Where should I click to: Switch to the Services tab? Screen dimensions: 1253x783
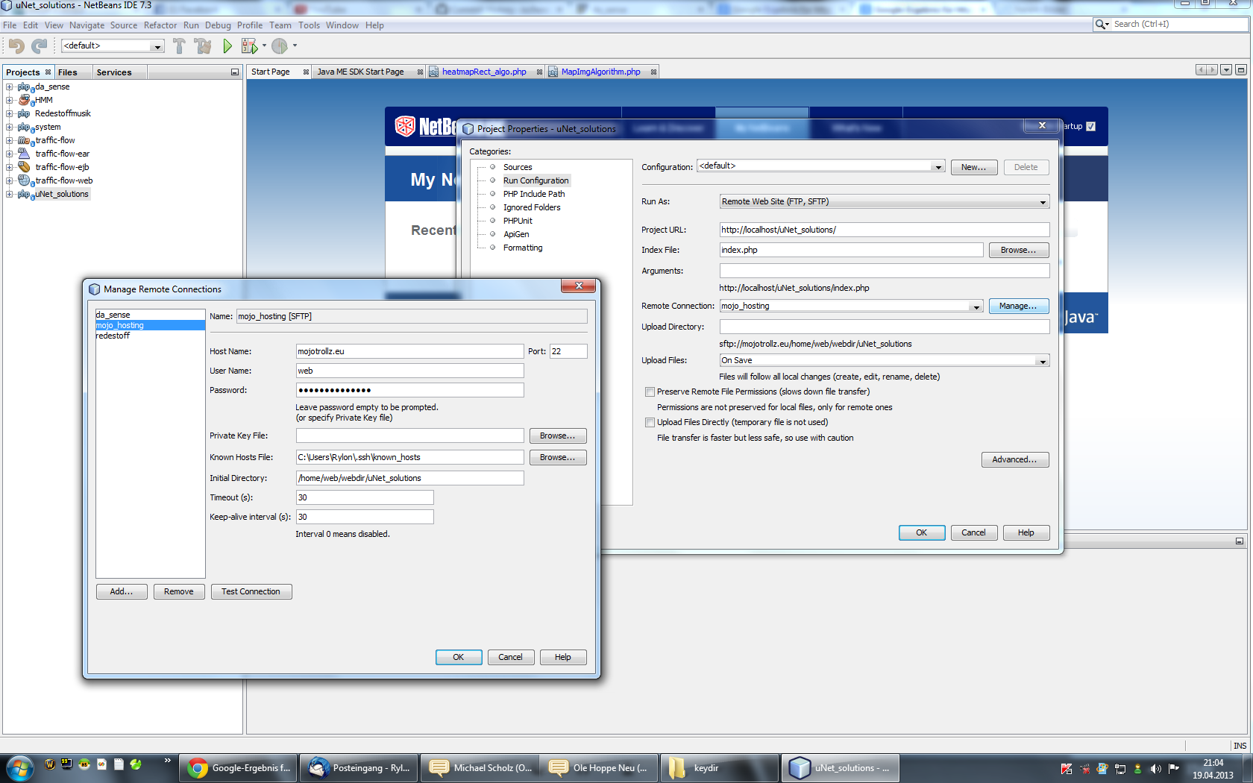coord(113,72)
